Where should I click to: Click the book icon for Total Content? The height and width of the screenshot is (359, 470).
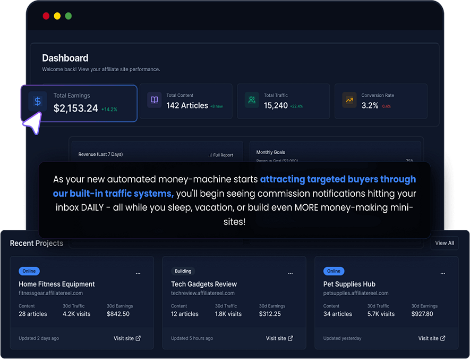[155, 100]
